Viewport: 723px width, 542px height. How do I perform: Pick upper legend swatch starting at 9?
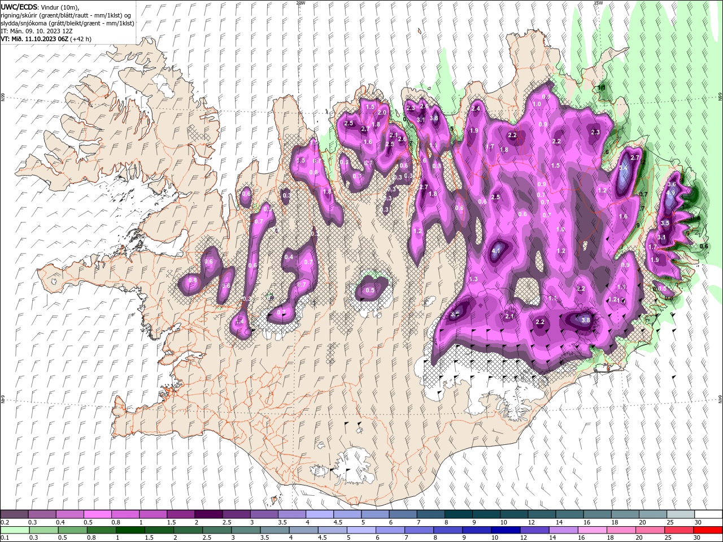click(x=486, y=514)
